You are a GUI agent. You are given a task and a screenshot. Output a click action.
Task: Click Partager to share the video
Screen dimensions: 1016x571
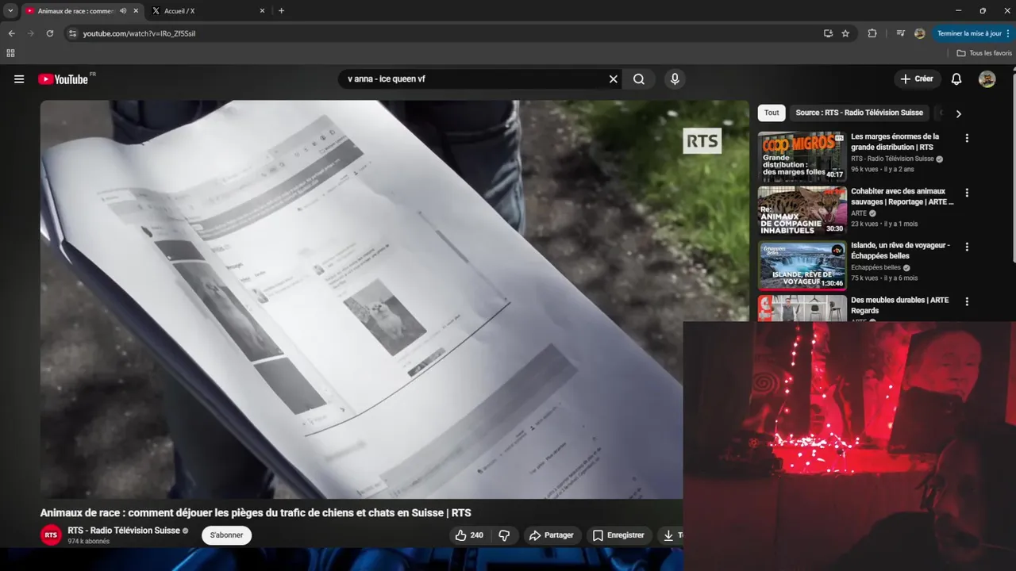pos(551,535)
